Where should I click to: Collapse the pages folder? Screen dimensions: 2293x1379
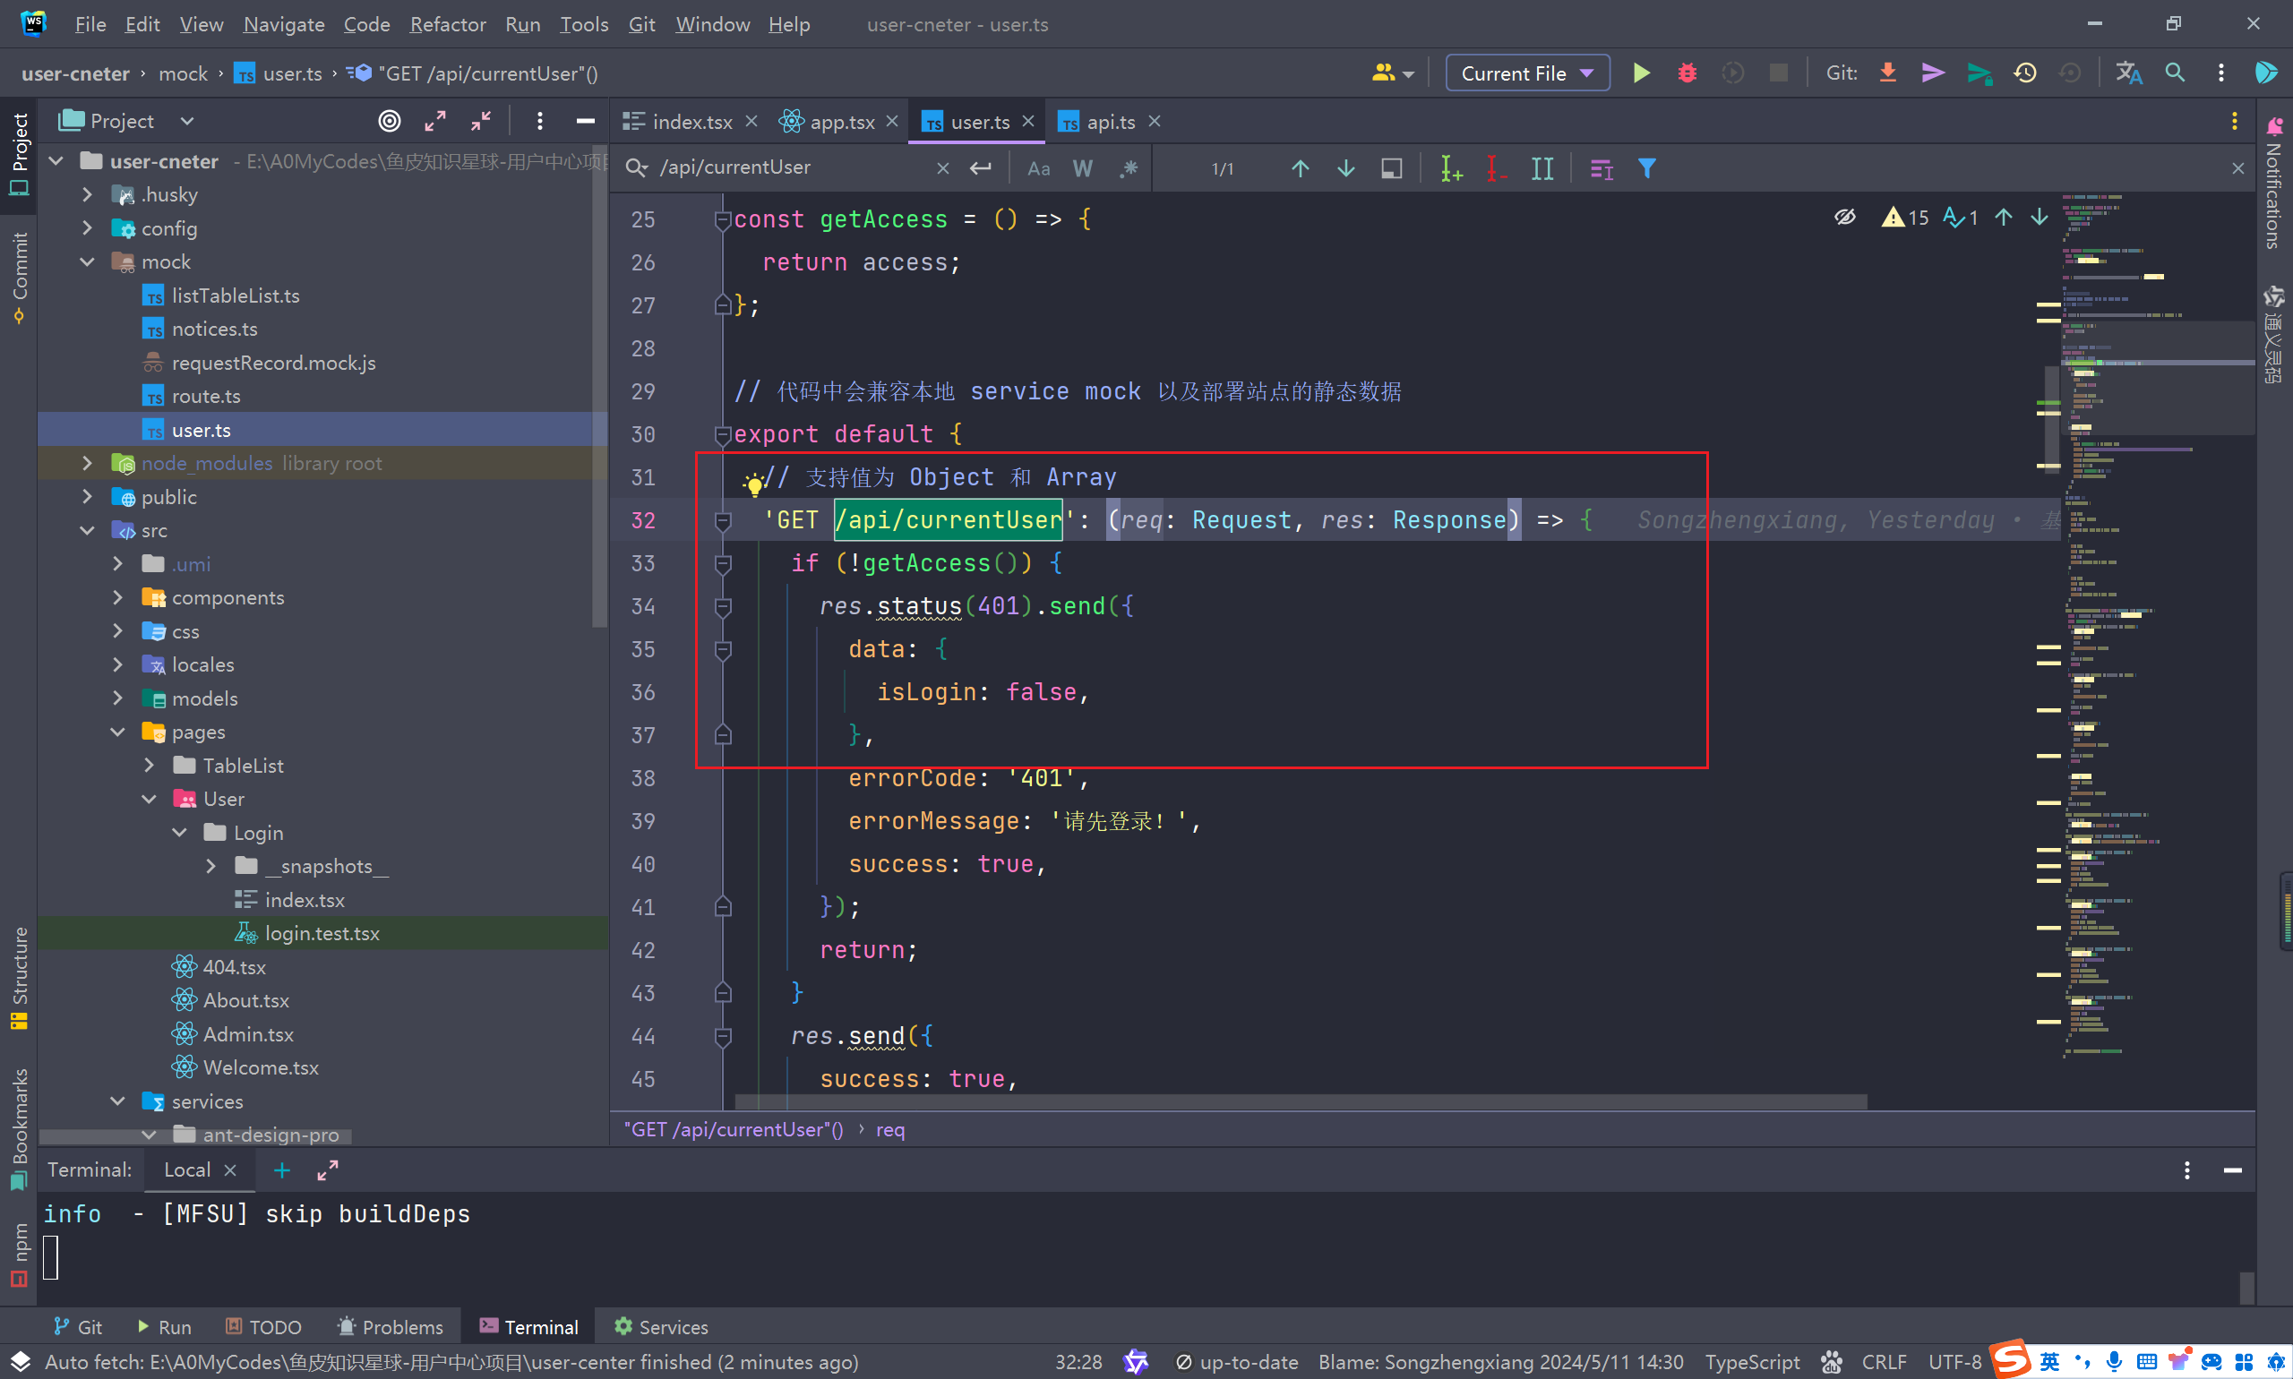click(118, 732)
